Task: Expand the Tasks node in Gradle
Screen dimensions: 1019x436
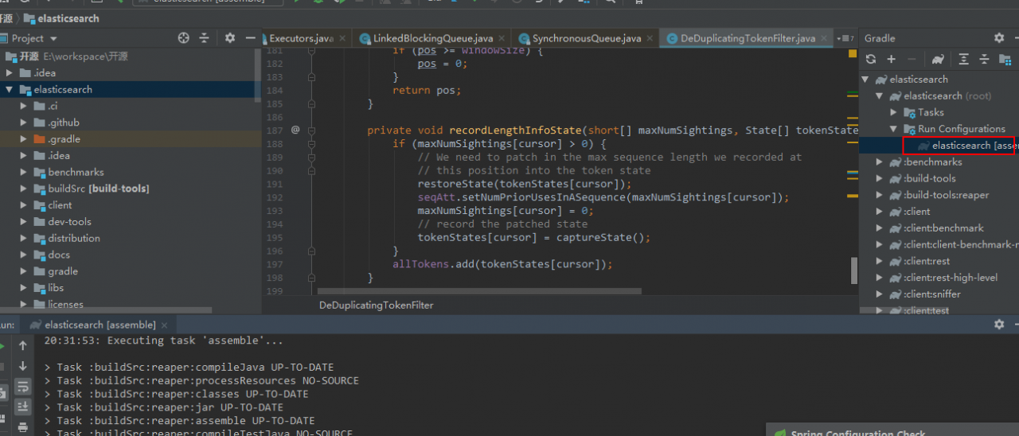Action: pyautogui.click(x=893, y=113)
